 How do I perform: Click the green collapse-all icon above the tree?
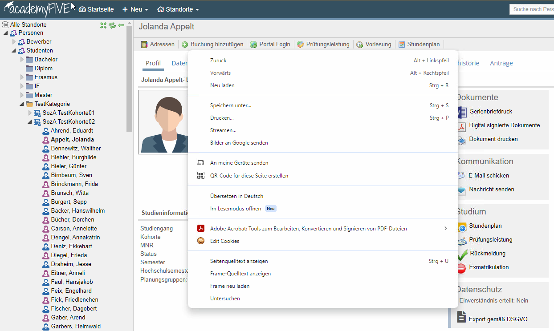(x=104, y=25)
